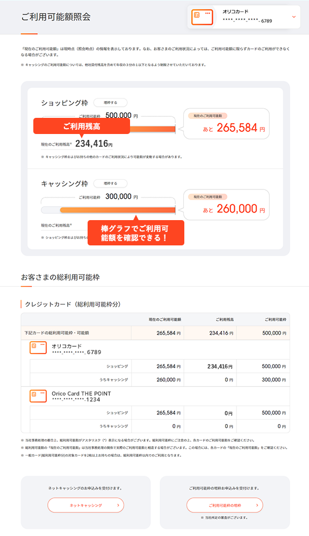
Task: Click 増枠する button for キャッシング枠
Action: pyautogui.click(x=110, y=184)
